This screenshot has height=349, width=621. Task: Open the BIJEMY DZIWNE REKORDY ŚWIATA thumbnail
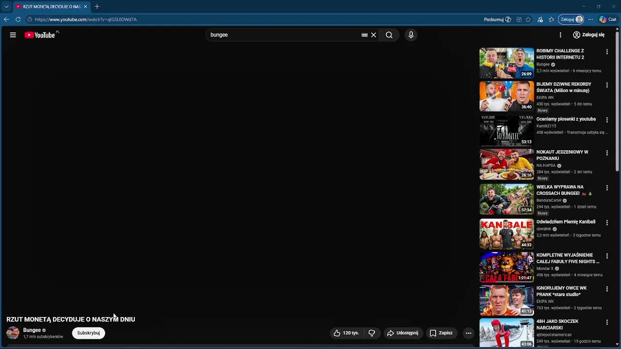[x=507, y=96]
